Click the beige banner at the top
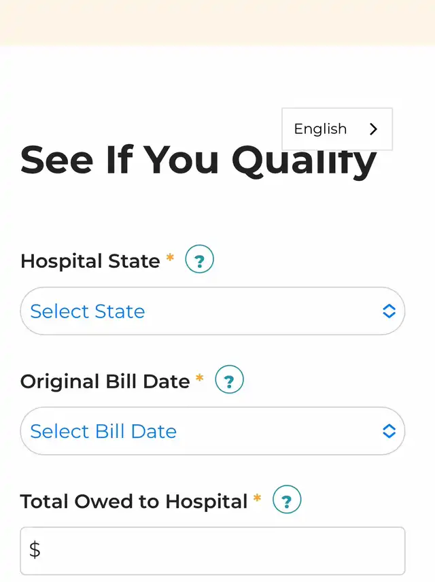 [217, 22]
